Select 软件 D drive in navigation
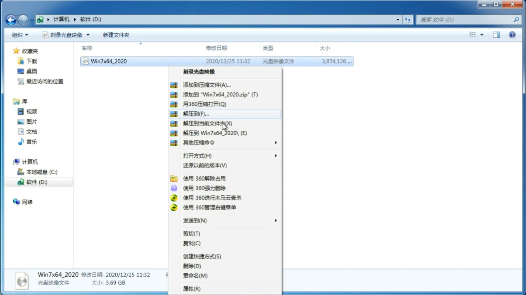This screenshot has height=295, width=526. coord(36,182)
